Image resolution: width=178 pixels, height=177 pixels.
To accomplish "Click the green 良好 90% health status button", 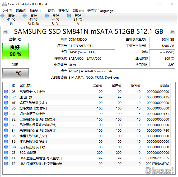I will click(16, 51).
